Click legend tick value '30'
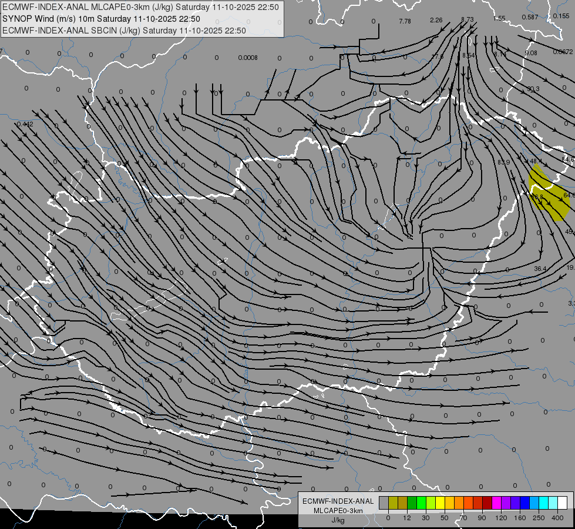Viewport: 575px width, 529px height. point(425,518)
